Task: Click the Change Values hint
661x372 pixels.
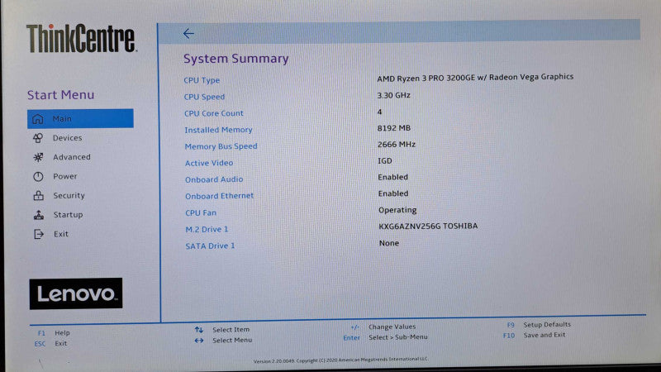Action: point(383,327)
